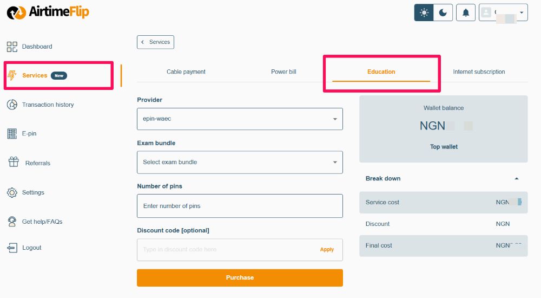Click the Logout icon

12,248
